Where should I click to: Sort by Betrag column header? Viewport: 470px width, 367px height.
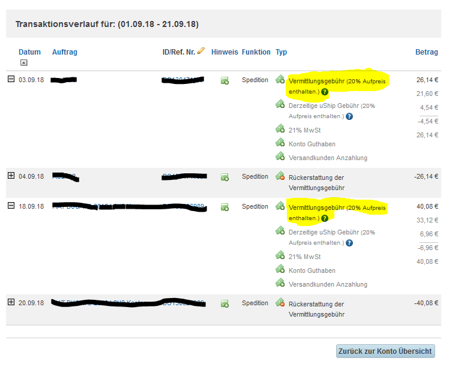tap(426, 52)
